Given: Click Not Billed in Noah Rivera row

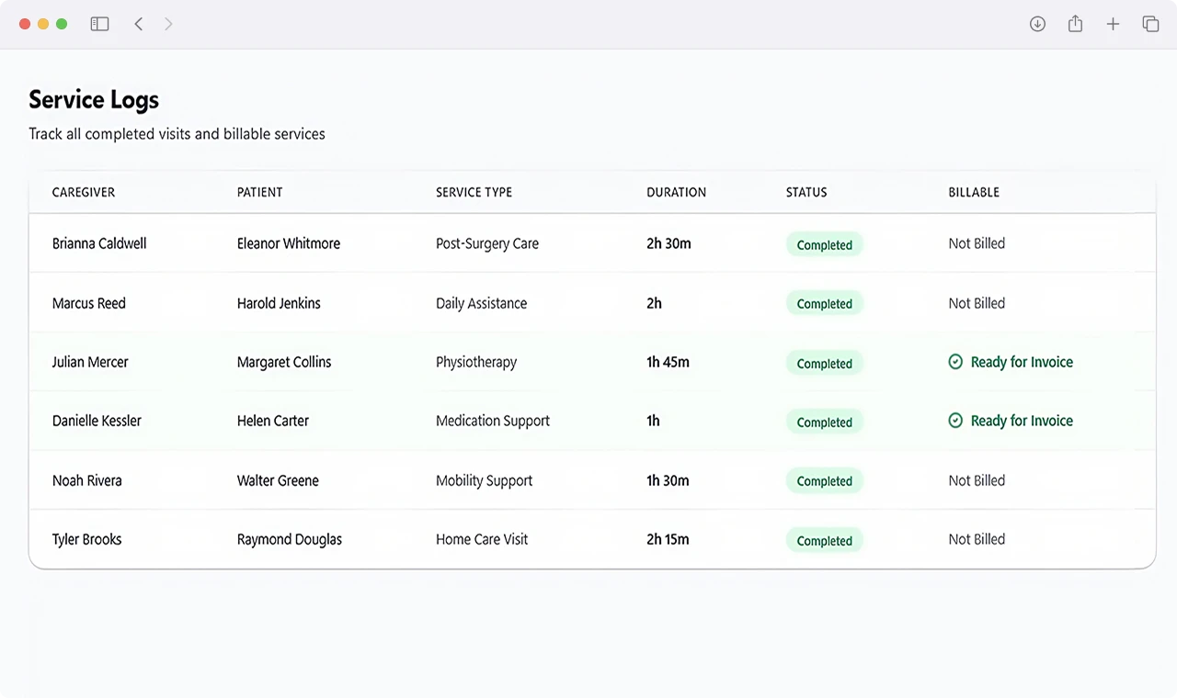Looking at the screenshot, I should (x=977, y=480).
